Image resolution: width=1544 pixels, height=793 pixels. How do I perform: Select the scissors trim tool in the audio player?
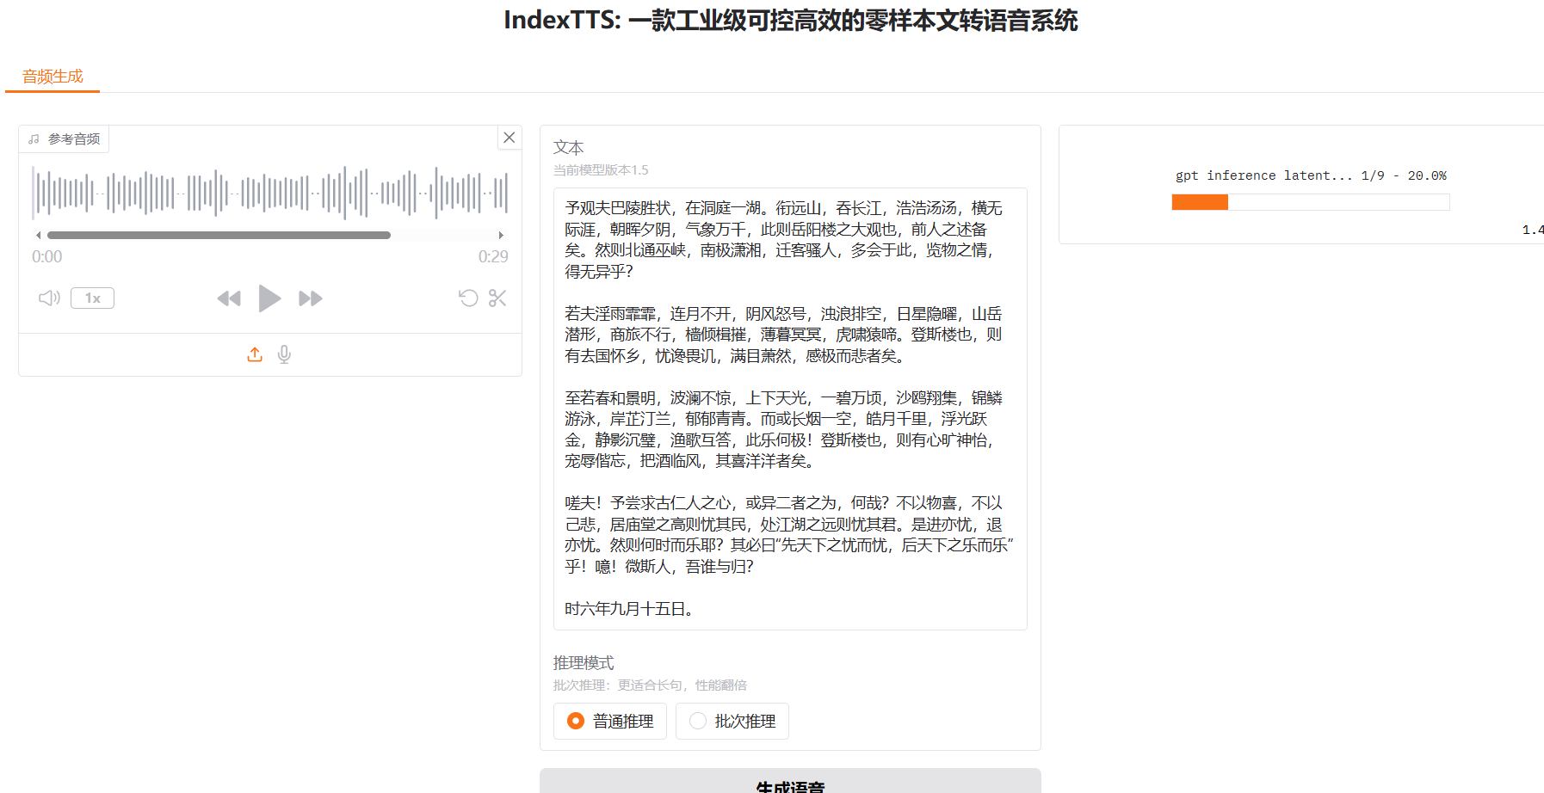tap(497, 298)
